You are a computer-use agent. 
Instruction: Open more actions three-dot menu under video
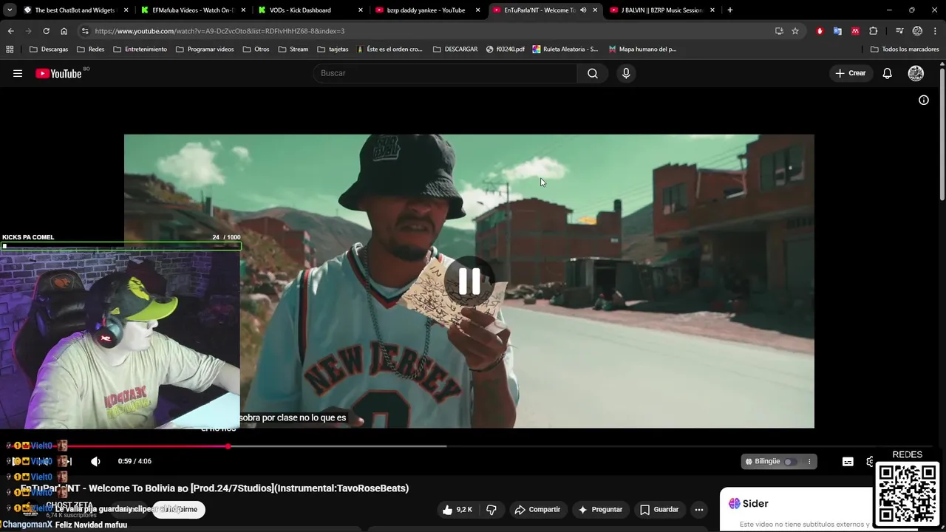coord(699,509)
